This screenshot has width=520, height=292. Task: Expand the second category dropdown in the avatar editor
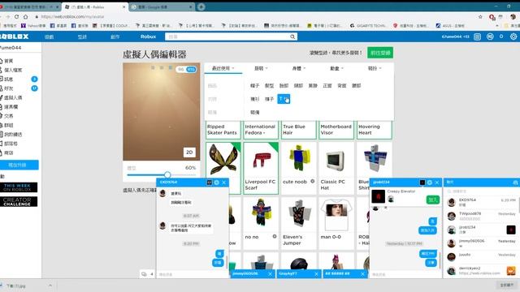(x=261, y=68)
